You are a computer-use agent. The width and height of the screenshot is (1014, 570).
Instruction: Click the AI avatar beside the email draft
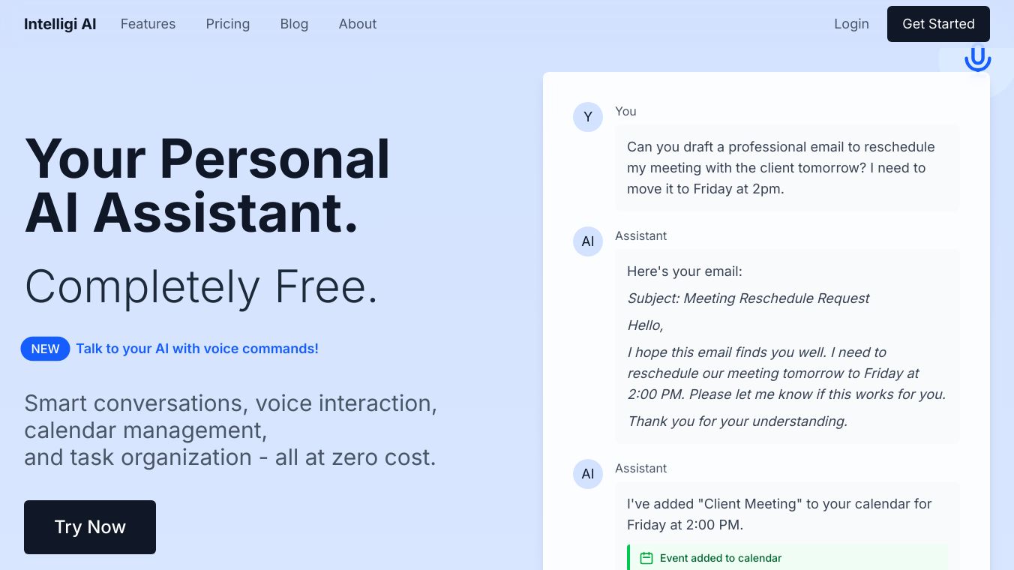click(588, 241)
